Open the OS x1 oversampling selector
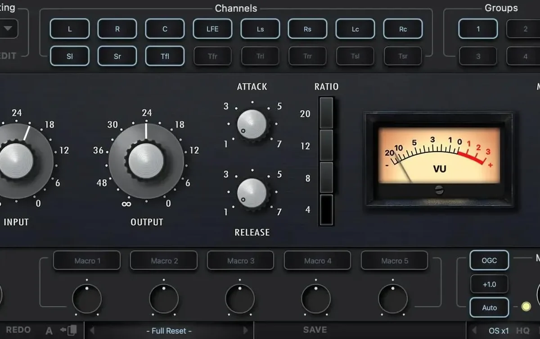The height and width of the screenshot is (339, 540). click(x=499, y=330)
